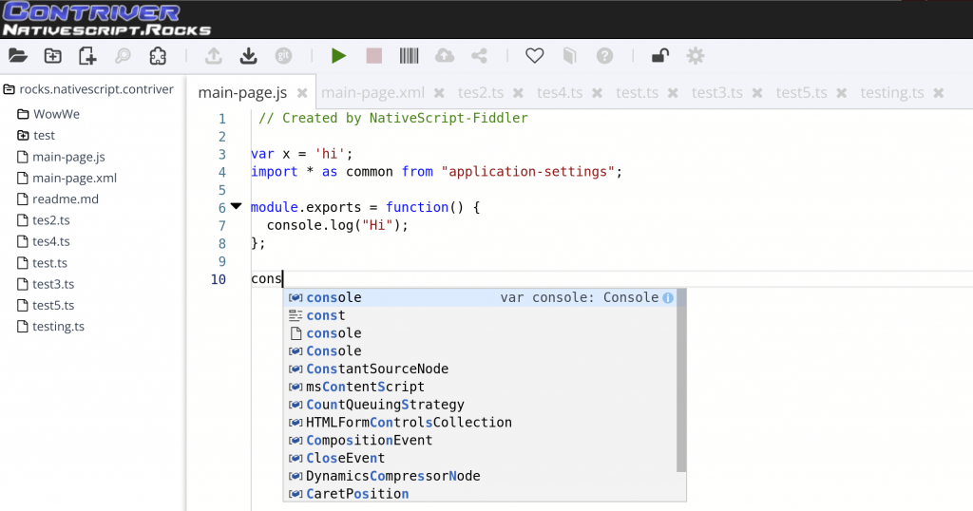Open readme.md in the file tree
Screen dimensions: 973x511
58,199
